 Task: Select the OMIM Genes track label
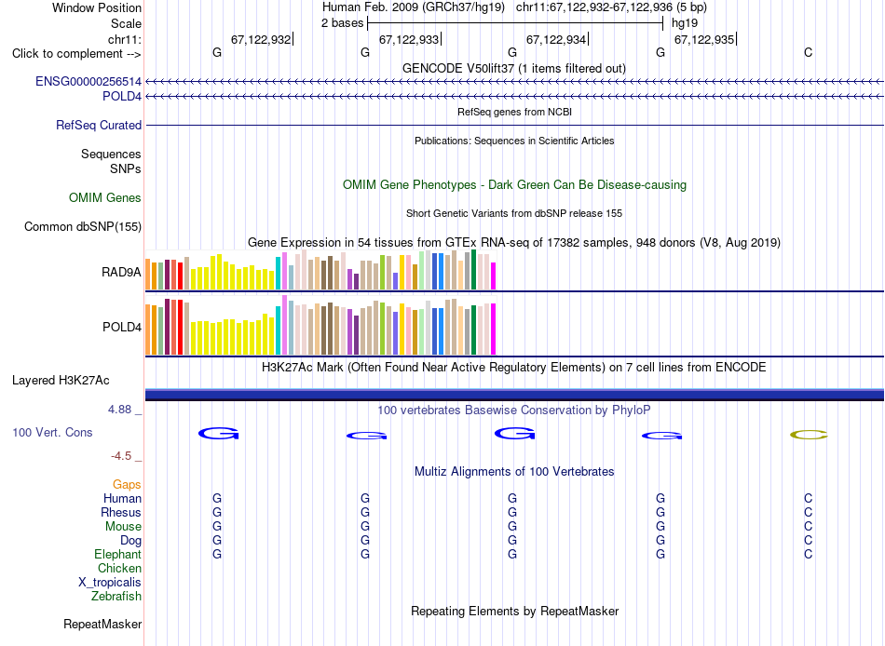click(105, 197)
